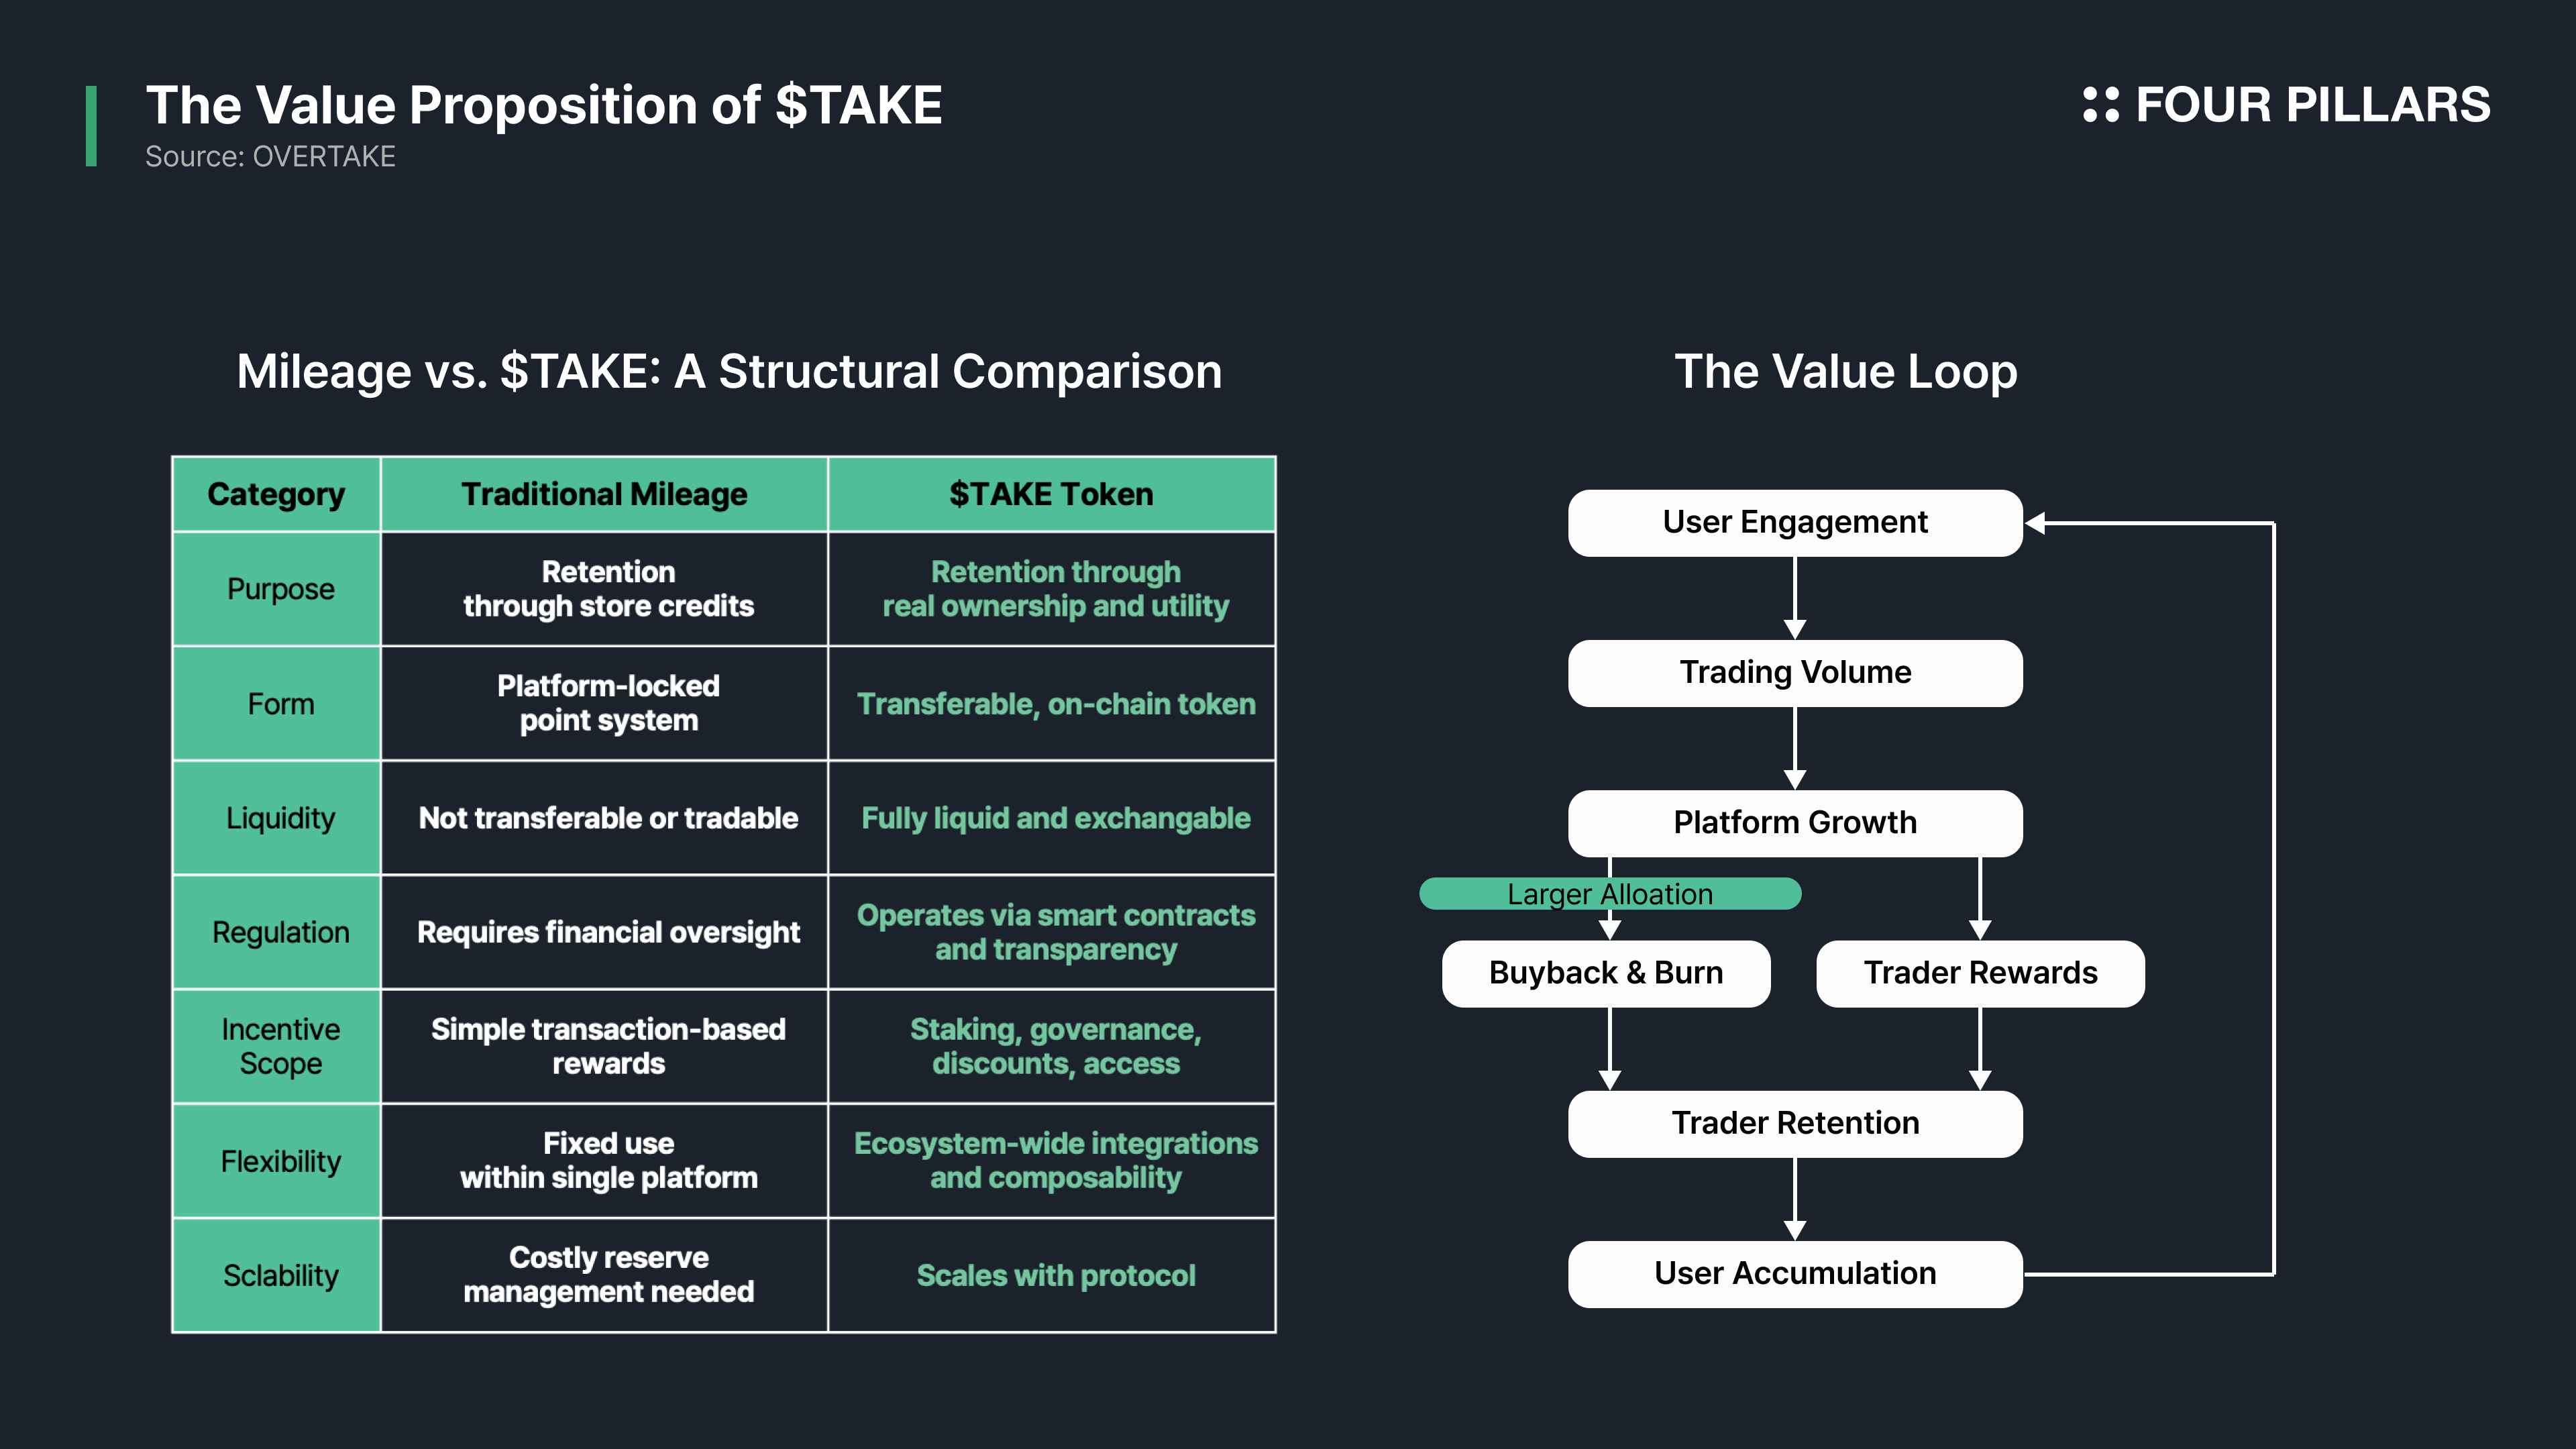Click the Trader Rewards box
The image size is (2576, 1449).
(x=1979, y=973)
